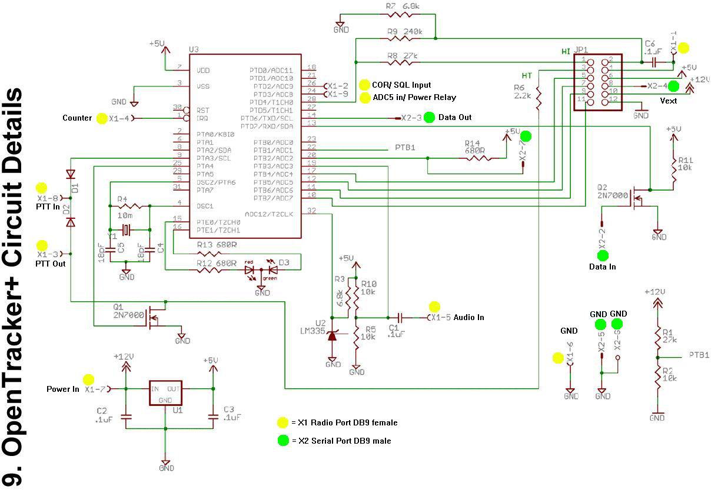Click the "Data In" label
This screenshot has width=718, height=496.
(x=602, y=267)
